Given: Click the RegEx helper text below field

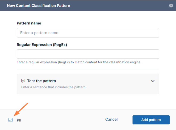Looking at the screenshot, I should click(79, 62).
